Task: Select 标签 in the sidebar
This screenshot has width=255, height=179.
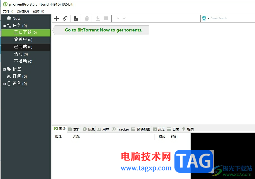Action: click(x=17, y=69)
